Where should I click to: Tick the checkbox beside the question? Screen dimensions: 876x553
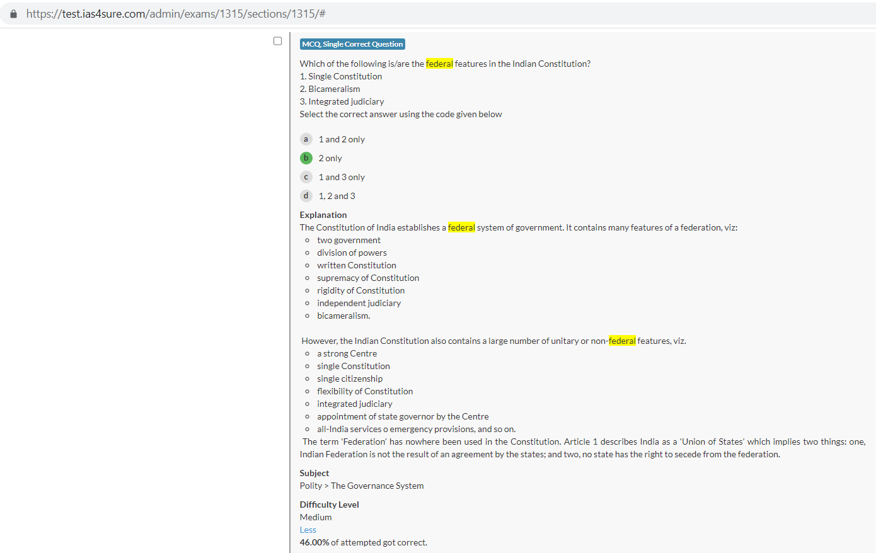pos(277,41)
